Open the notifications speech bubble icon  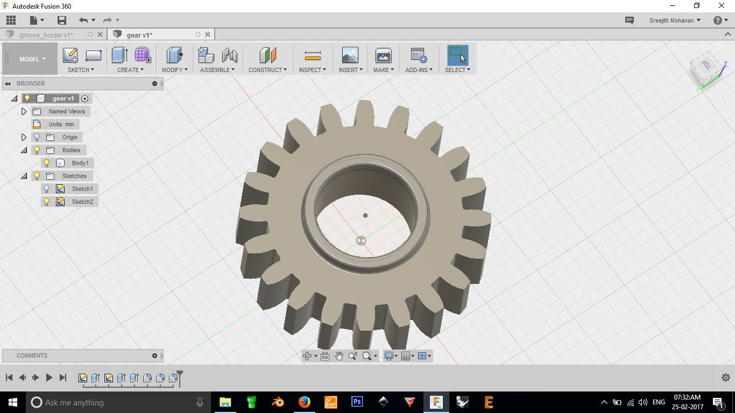[x=630, y=20]
